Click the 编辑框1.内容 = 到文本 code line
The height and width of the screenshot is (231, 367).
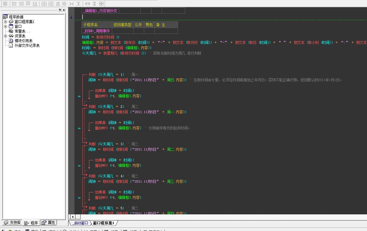pos(224,42)
